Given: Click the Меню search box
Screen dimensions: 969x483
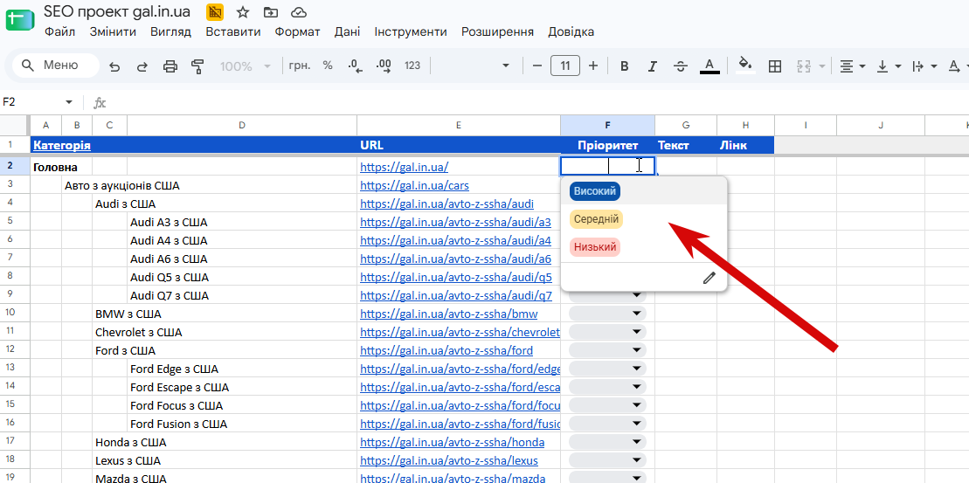Looking at the screenshot, I should coord(56,66).
